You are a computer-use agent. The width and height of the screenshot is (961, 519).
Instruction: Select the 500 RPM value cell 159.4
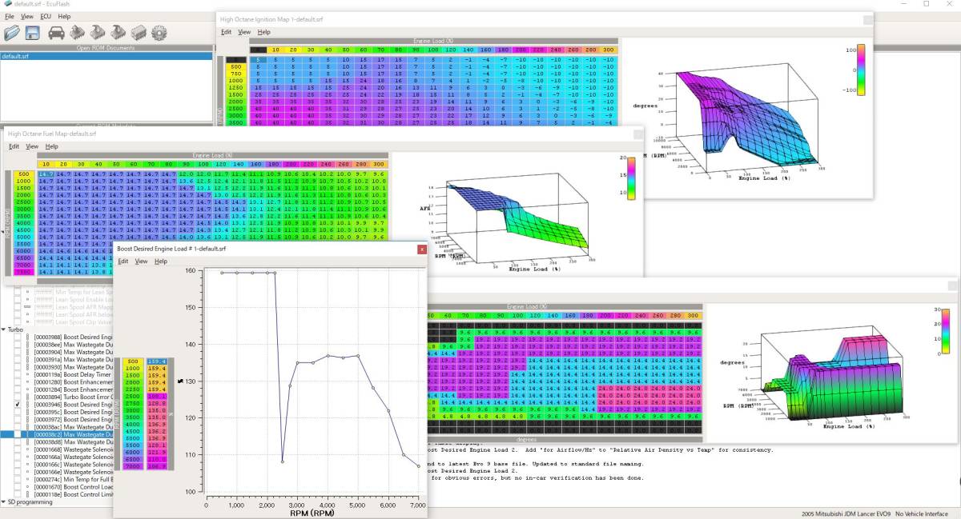coord(158,362)
